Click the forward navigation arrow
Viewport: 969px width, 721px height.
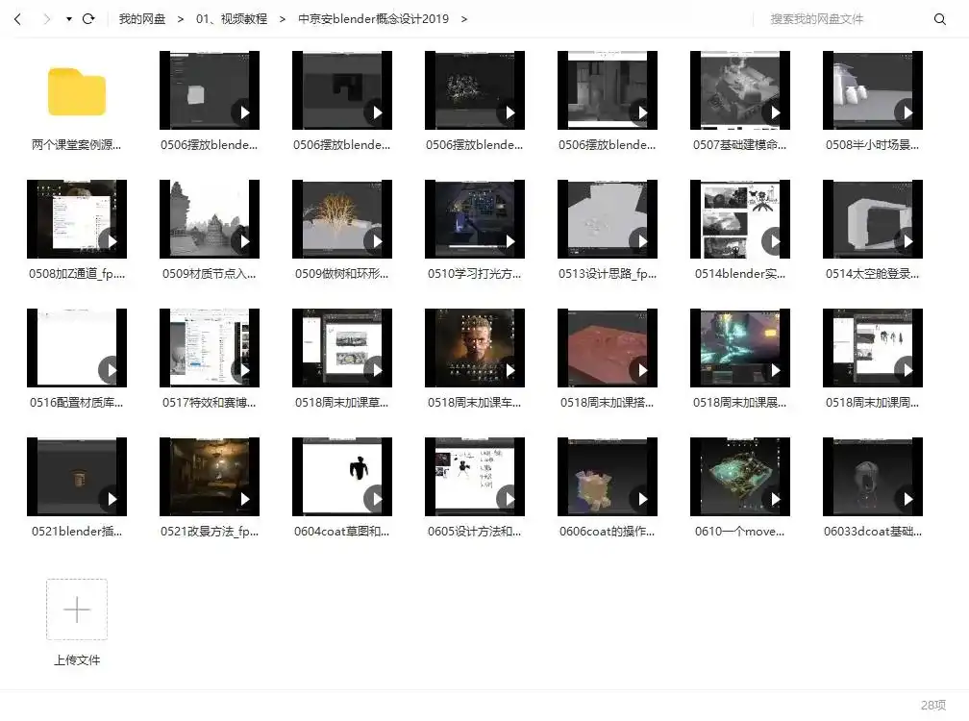click(x=46, y=19)
